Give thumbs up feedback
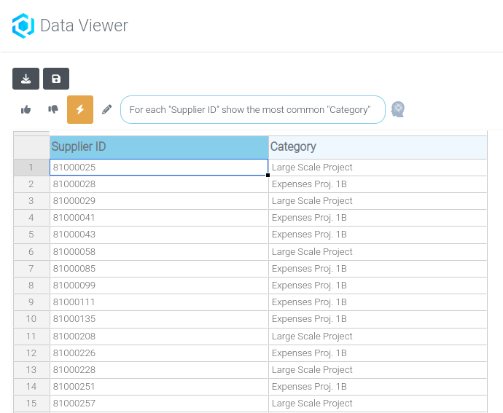503x413 pixels. 26,109
